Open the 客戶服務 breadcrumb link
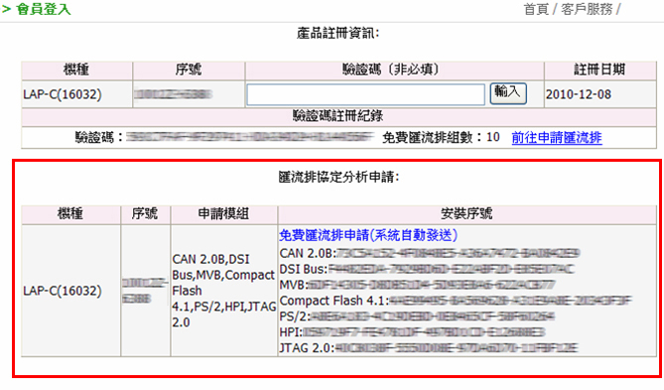Viewport: 664px width, 390px height. [x=587, y=9]
